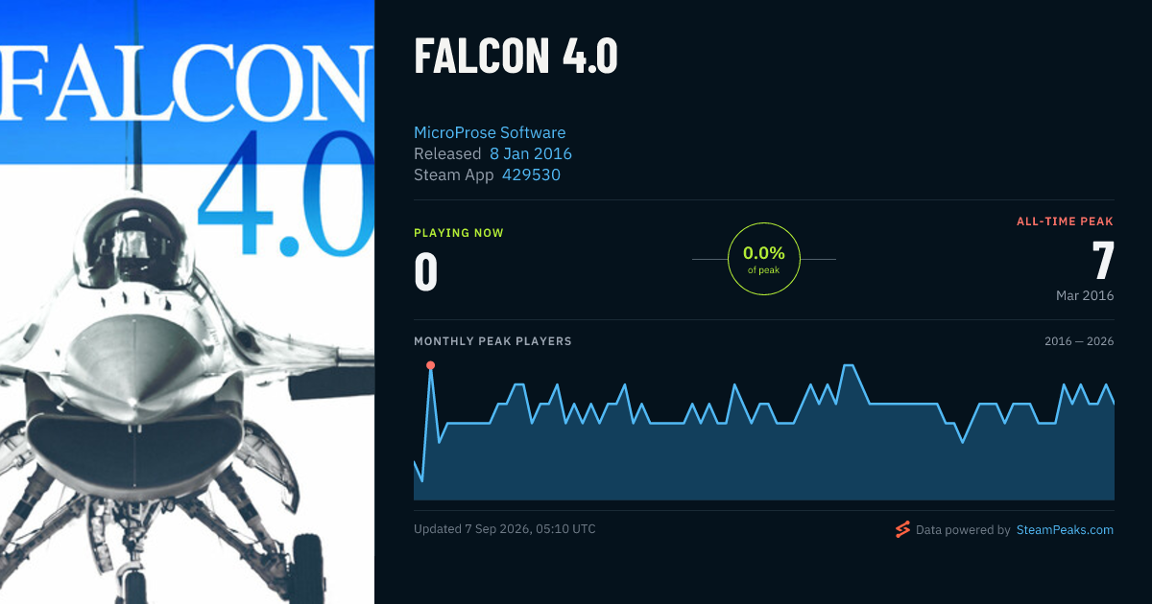
Task: Click the Data powered by text
Action: 963,529
